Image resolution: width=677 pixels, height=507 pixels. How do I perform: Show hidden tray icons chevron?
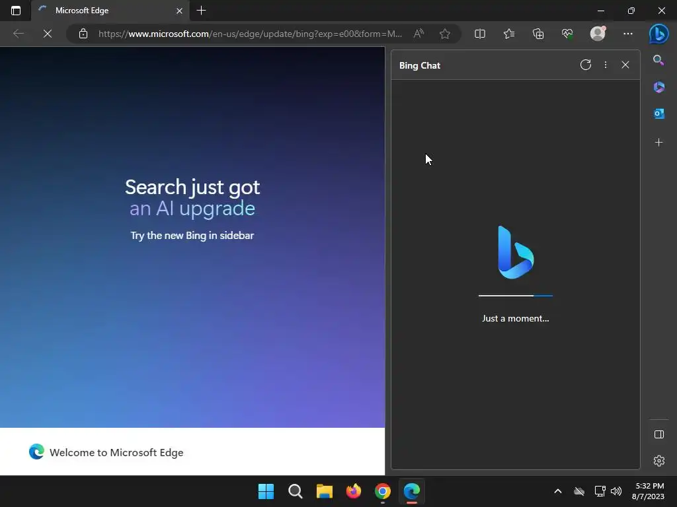pos(558,491)
